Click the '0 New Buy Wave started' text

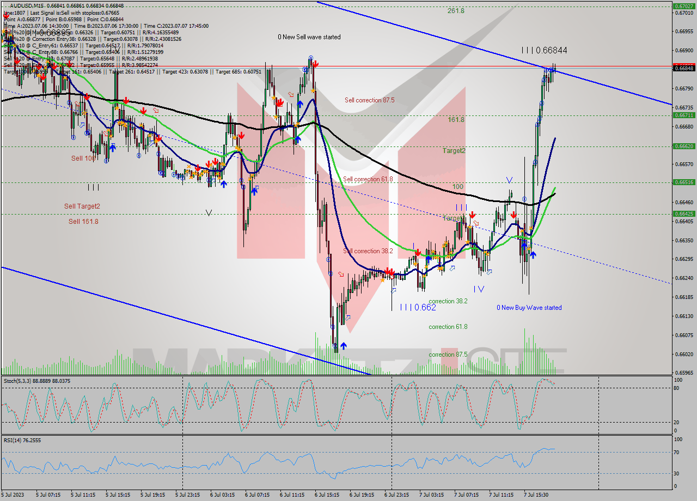[x=529, y=308]
